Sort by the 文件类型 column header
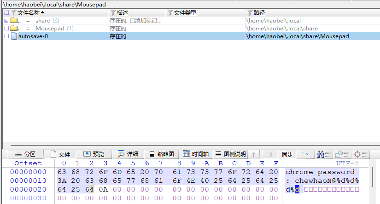380x204 pixels. tap(185, 12)
